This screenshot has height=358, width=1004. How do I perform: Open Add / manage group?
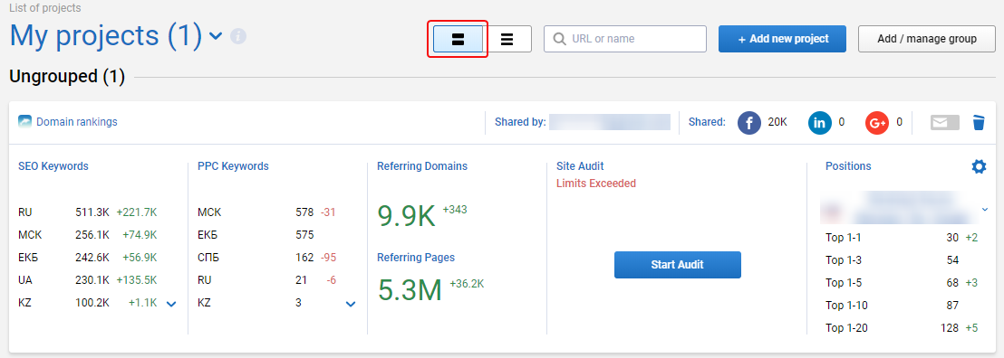(926, 39)
